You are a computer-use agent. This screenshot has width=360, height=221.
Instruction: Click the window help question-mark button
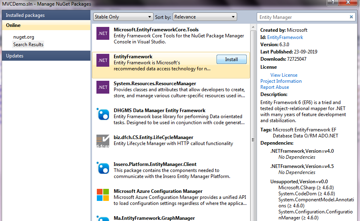pyautogui.click(x=333, y=2)
